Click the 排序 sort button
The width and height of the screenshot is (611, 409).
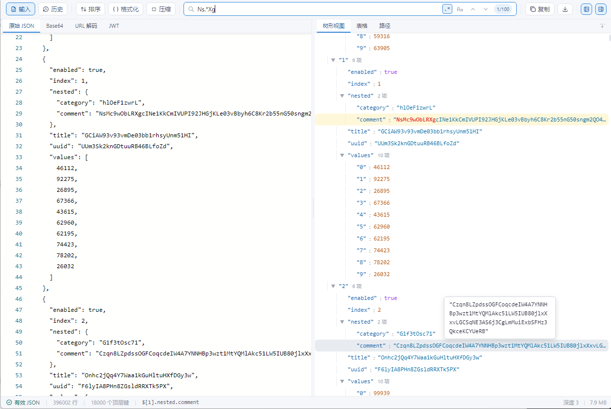[90, 9]
